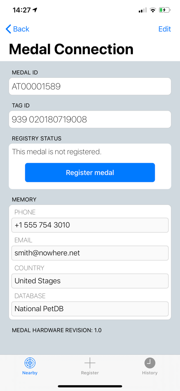Image resolution: width=180 pixels, height=391 pixels.
Task: Click the Register medal button
Action: click(90, 172)
